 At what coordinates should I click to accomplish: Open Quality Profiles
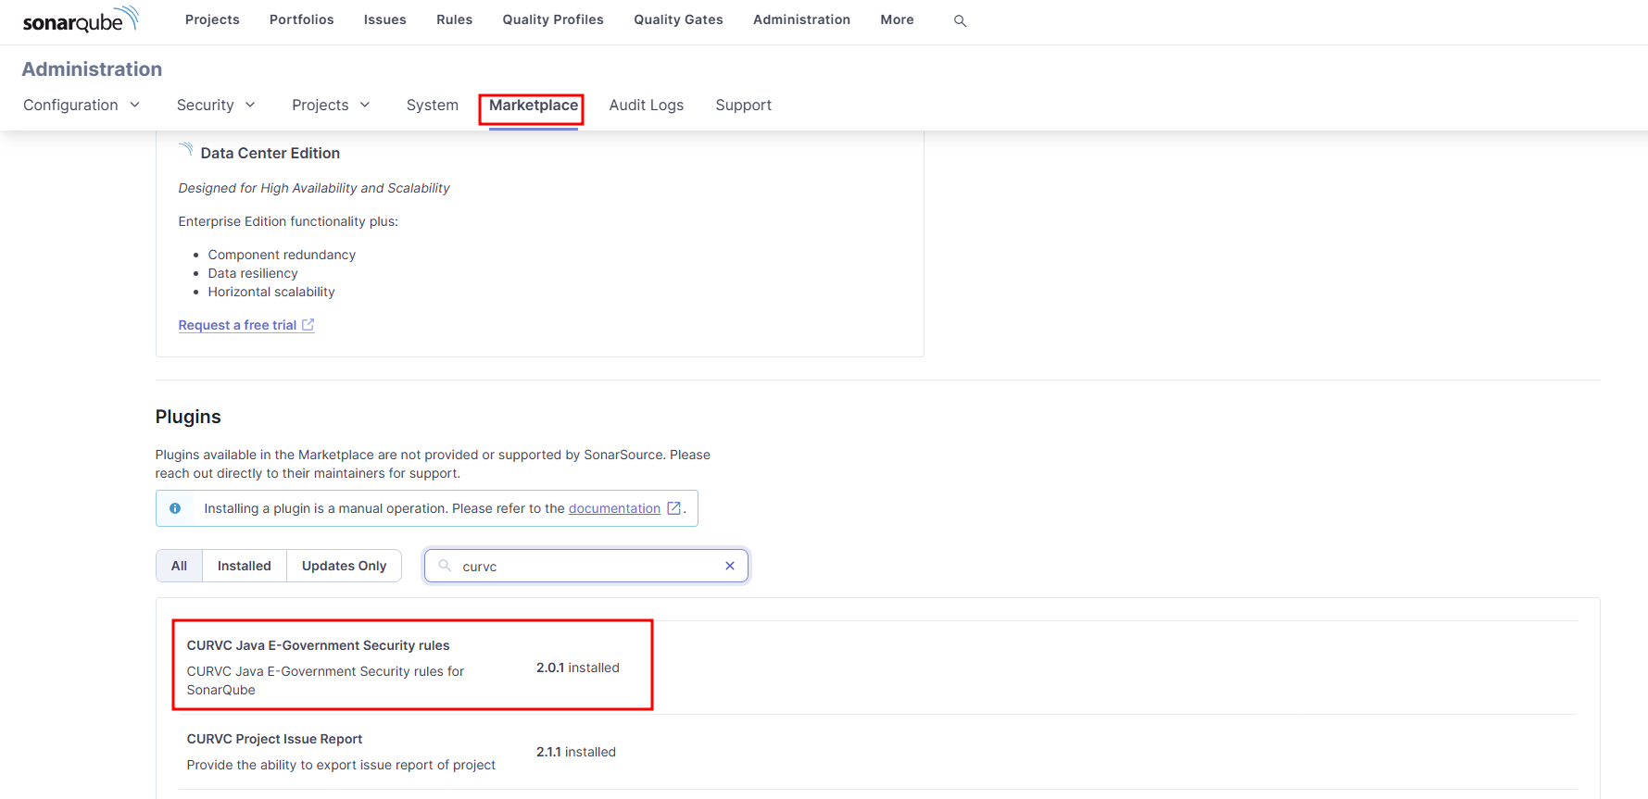pos(553,19)
